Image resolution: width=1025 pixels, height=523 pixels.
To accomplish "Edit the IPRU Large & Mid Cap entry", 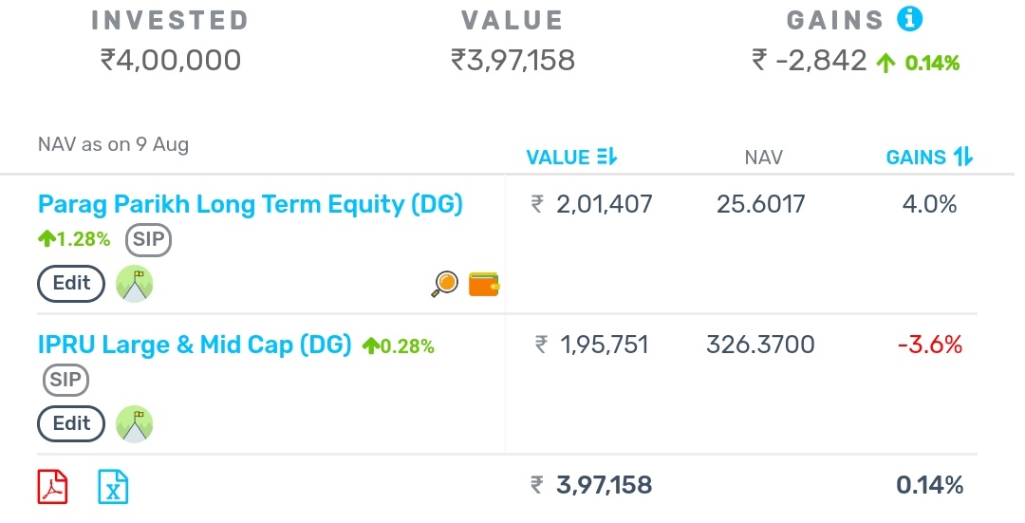I will 71,423.
